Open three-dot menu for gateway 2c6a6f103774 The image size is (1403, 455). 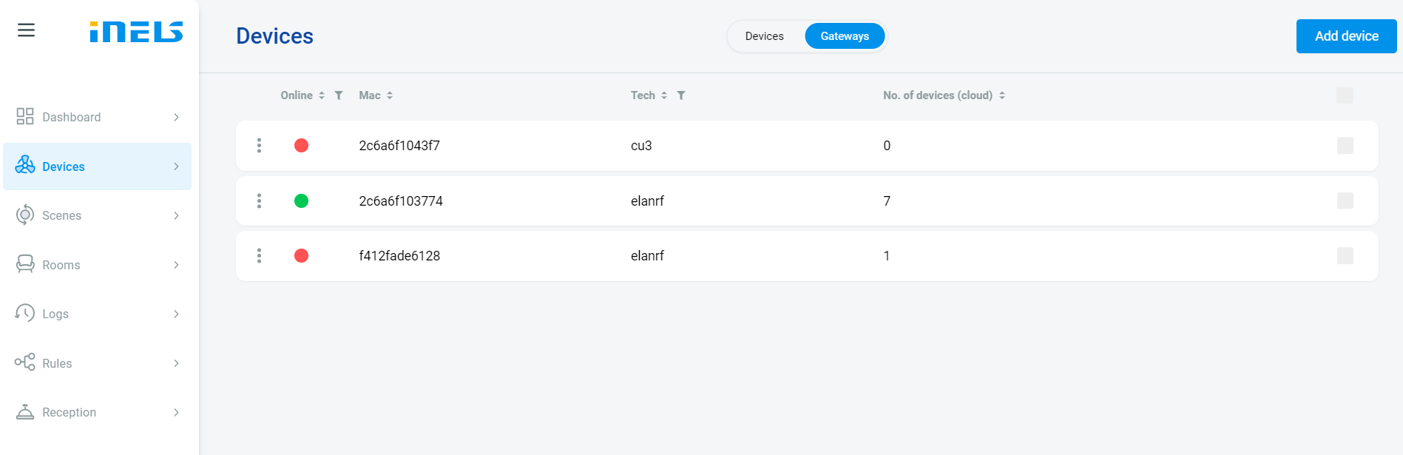click(x=259, y=201)
